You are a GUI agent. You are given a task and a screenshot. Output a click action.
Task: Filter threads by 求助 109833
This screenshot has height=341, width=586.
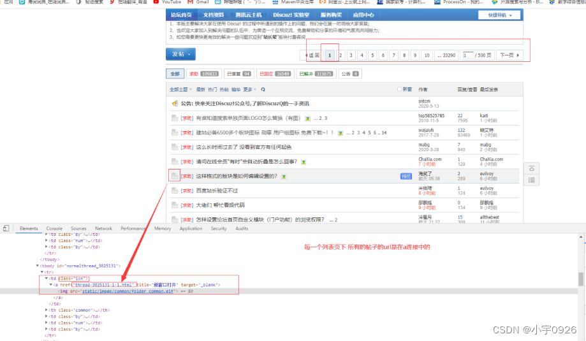click(x=203, y=74)
